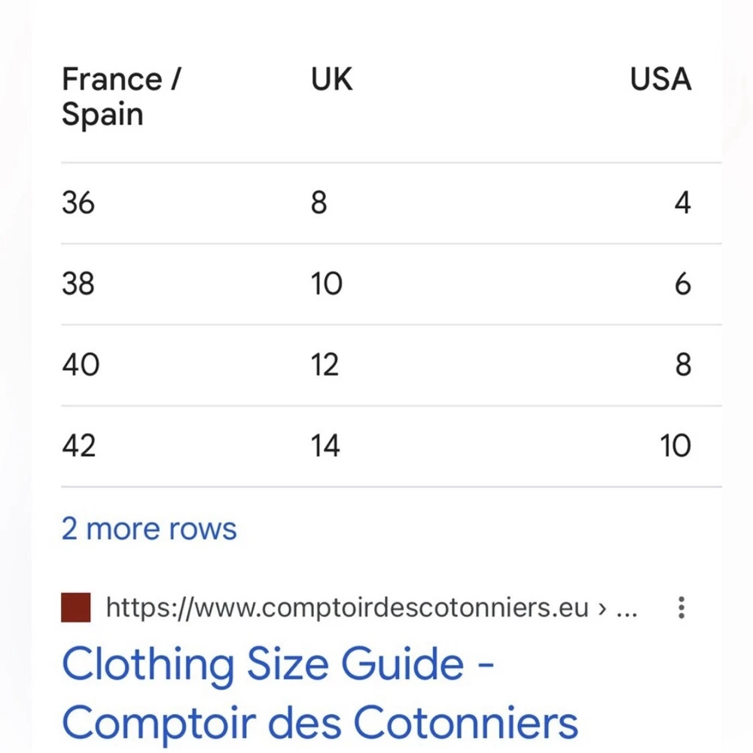The height and width of the screenshot is (753, 753).
Task: Select the "France / Spain" column header
Action: [x=120, y=97]
